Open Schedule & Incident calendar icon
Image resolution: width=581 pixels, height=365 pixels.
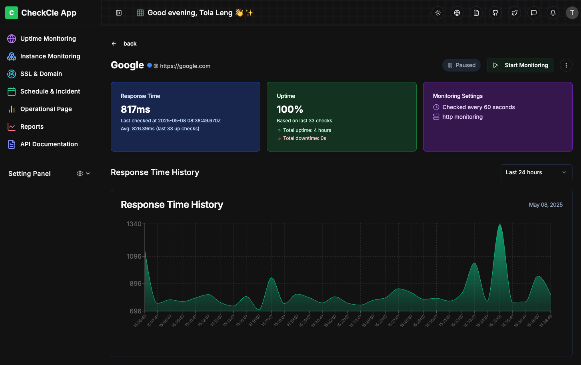click(11, 91)
